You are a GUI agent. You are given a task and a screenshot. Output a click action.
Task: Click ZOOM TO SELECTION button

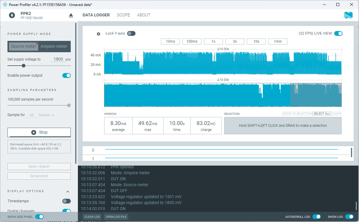297,114
